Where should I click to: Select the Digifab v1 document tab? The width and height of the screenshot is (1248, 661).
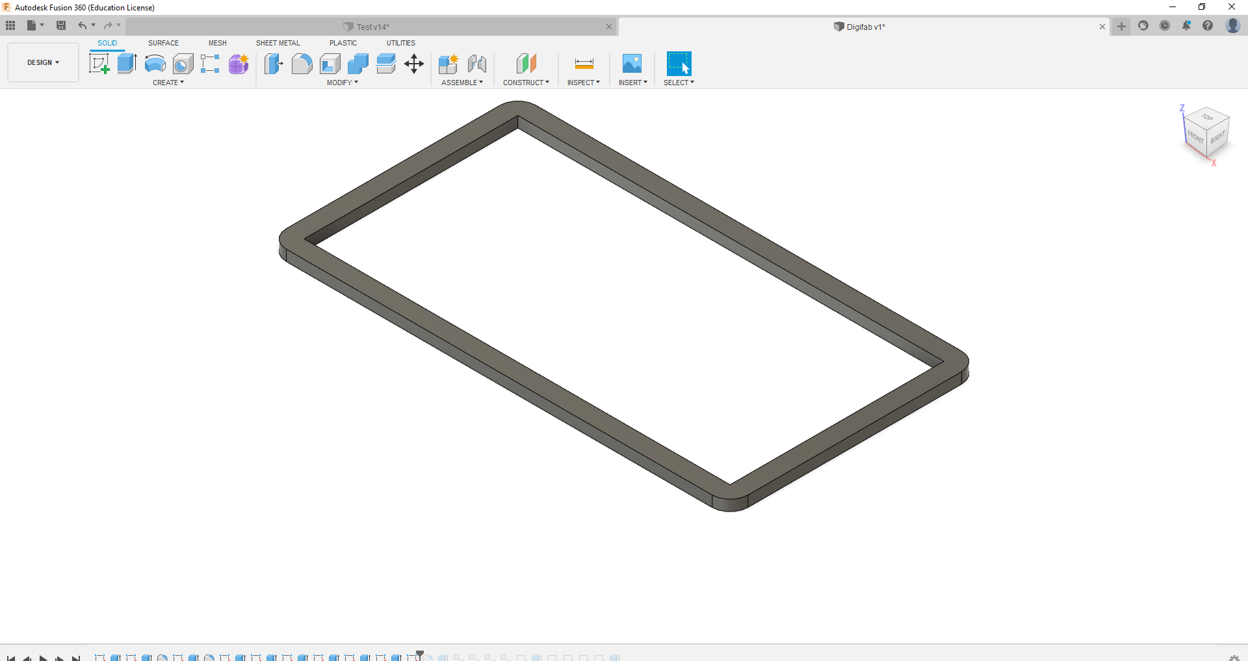pos(860,27)
